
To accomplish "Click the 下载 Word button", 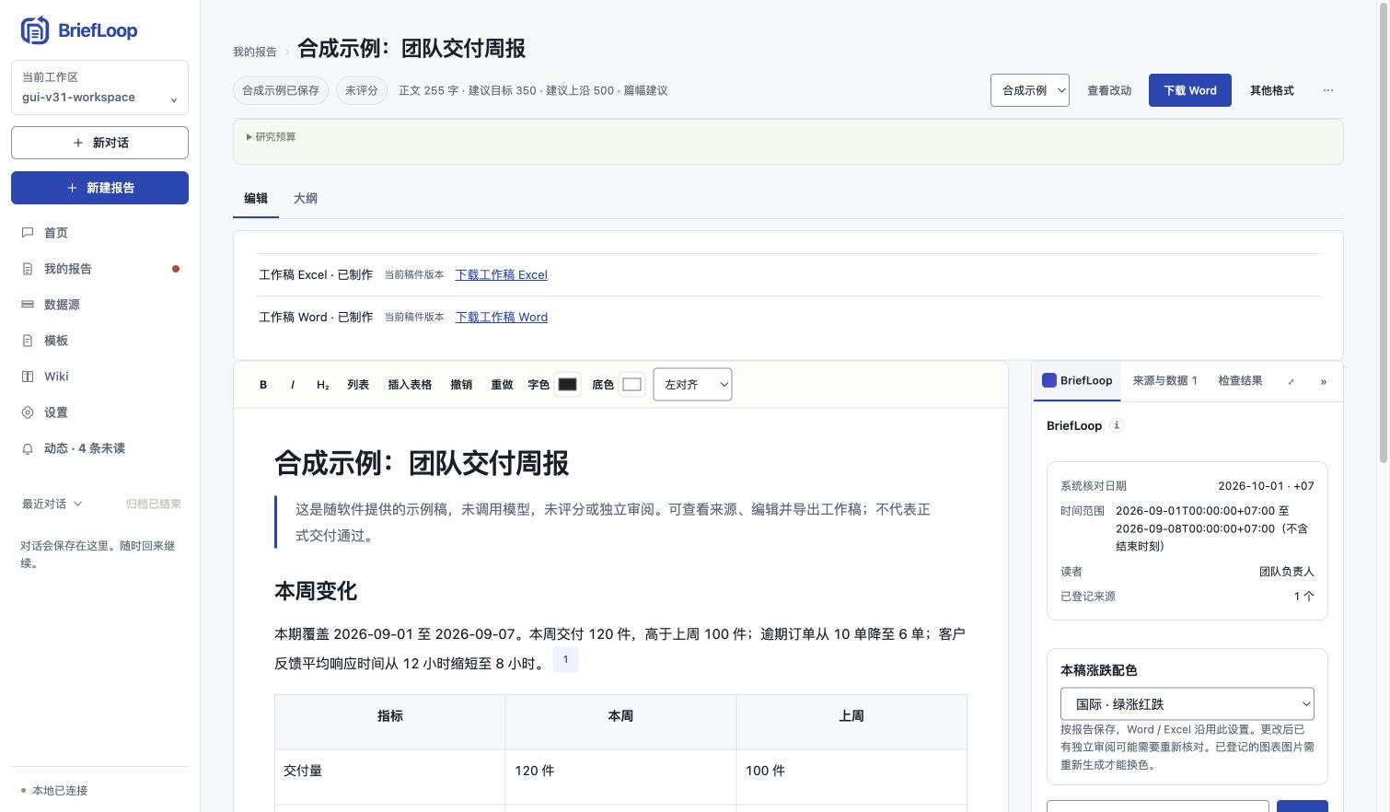I will [x=1190, y=90].
